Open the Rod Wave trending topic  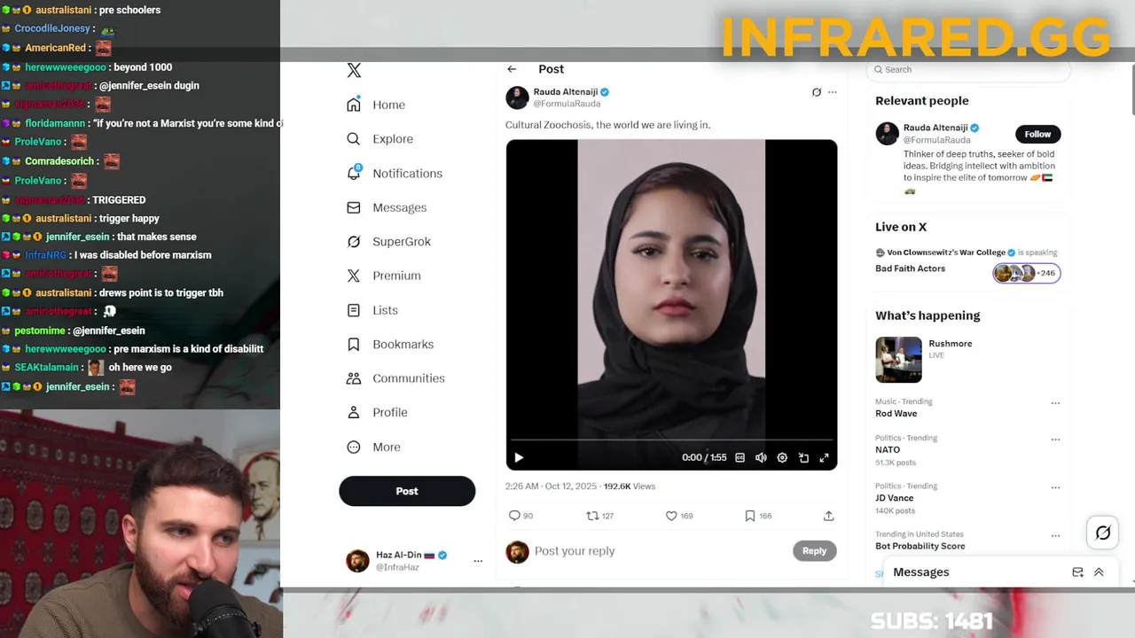896,414
